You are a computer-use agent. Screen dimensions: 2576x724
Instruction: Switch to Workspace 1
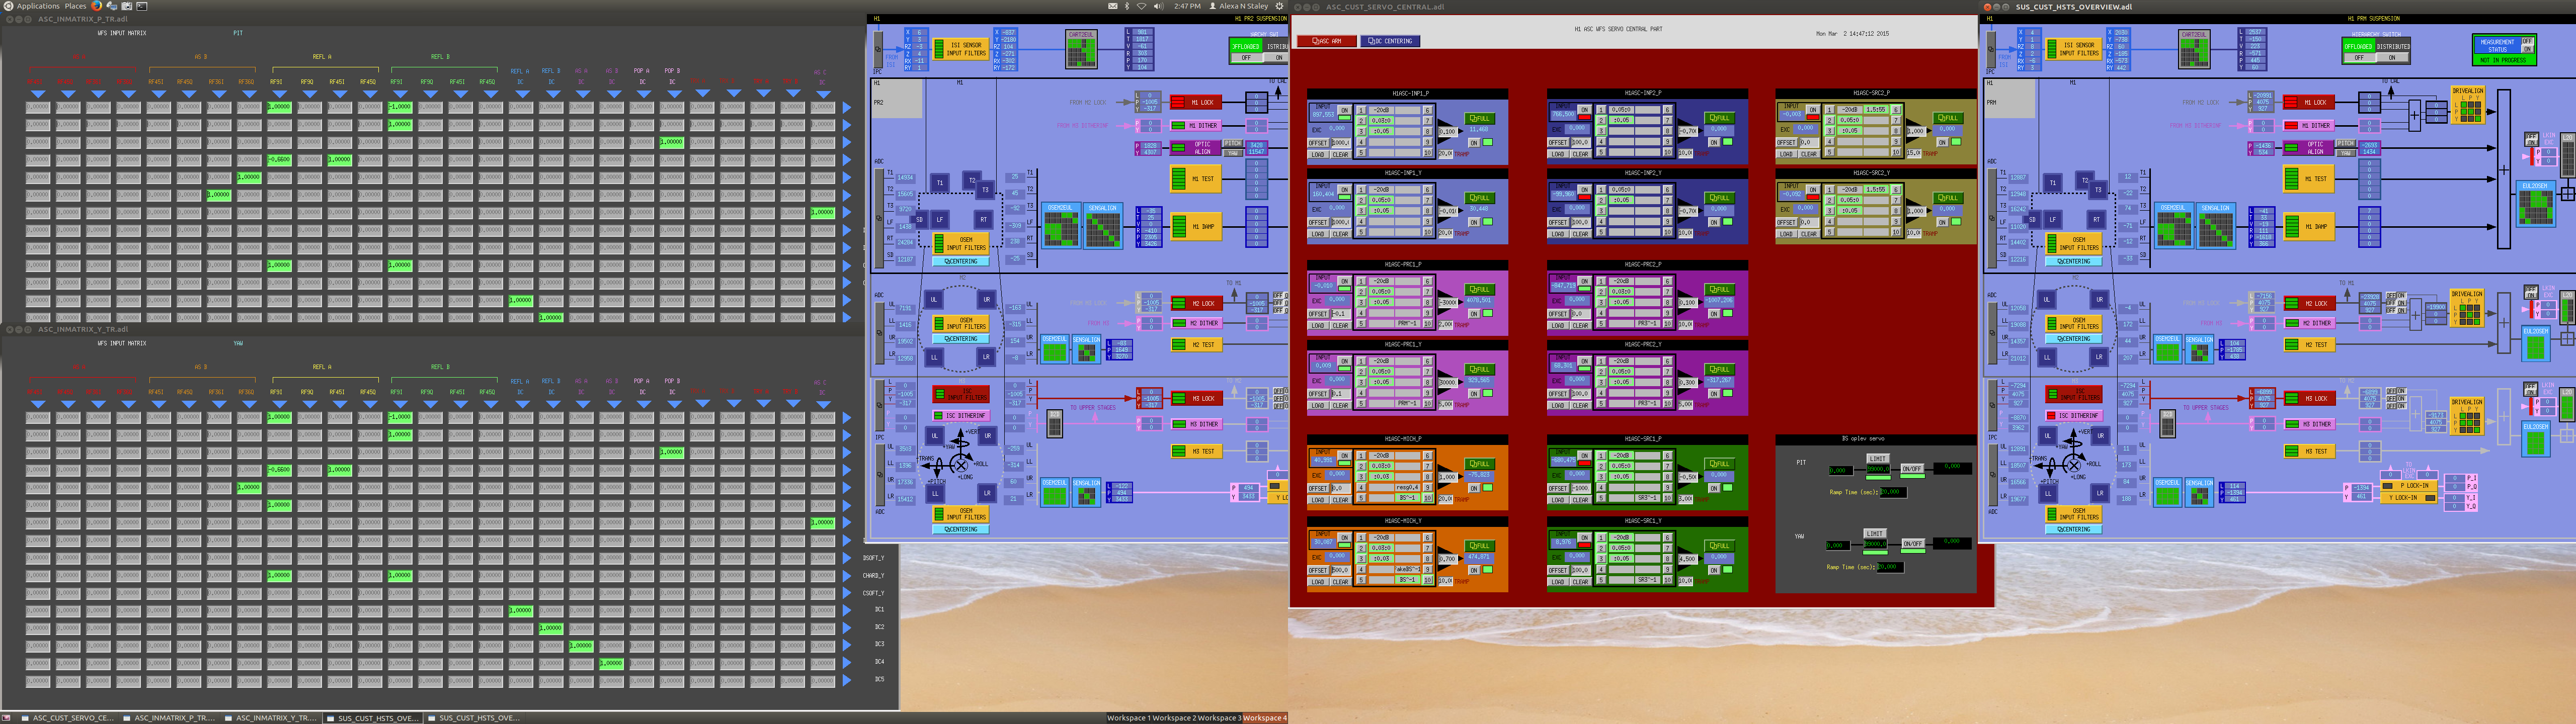[x=1128, y=718]
